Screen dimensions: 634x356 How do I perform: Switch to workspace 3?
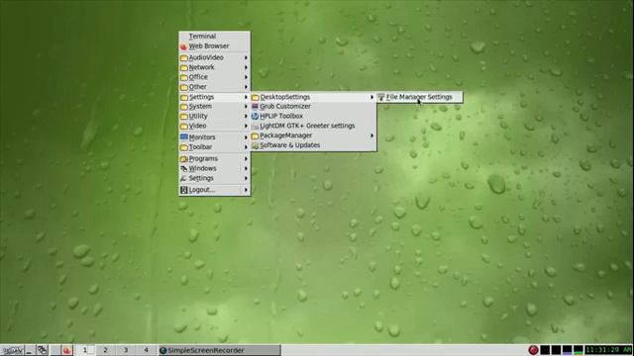[126, 350]
